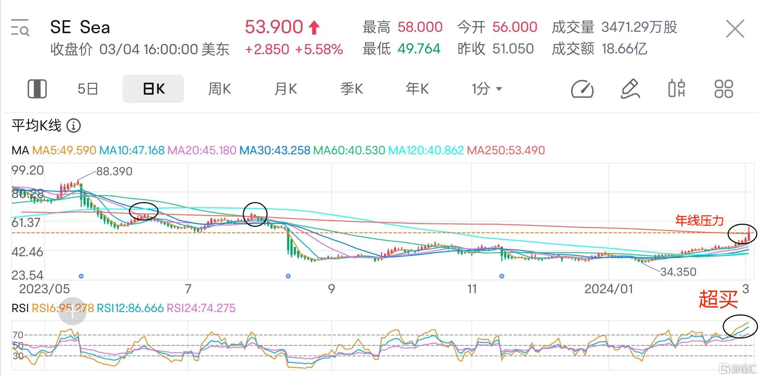The height and width of the screenshot is (377, 759).
Task: Click the 成交量 3471.29万股 value
Action: click(x=639, y=27)
